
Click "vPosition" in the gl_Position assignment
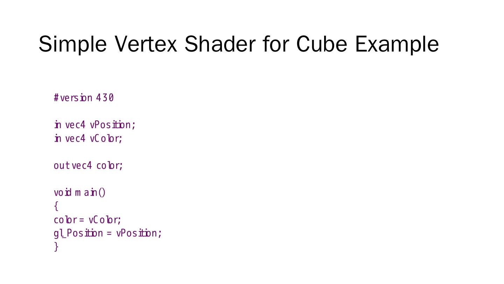pos(139,234)
